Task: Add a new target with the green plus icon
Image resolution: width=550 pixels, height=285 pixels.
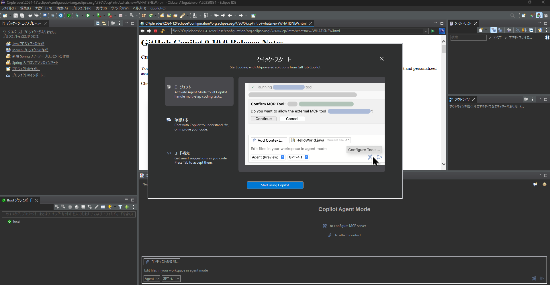Action: [126, 207]
